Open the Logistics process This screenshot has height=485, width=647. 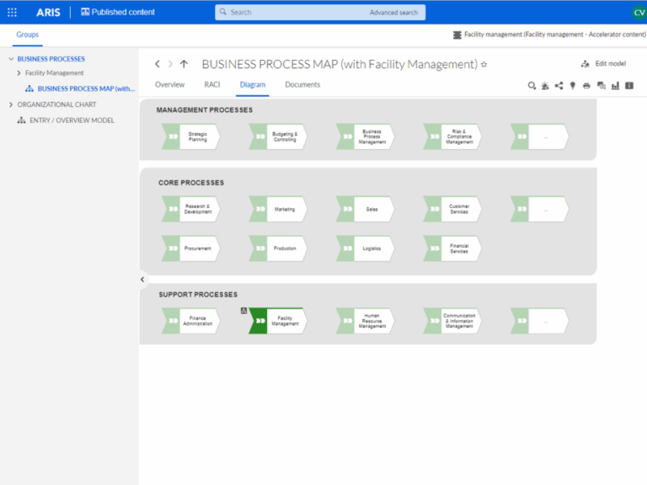[365, 248]
